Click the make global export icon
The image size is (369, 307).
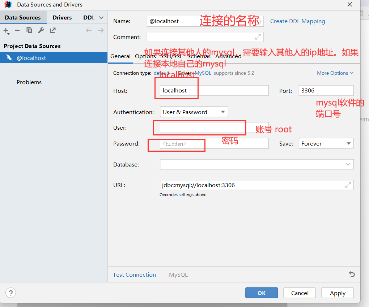tap(53, 30)
